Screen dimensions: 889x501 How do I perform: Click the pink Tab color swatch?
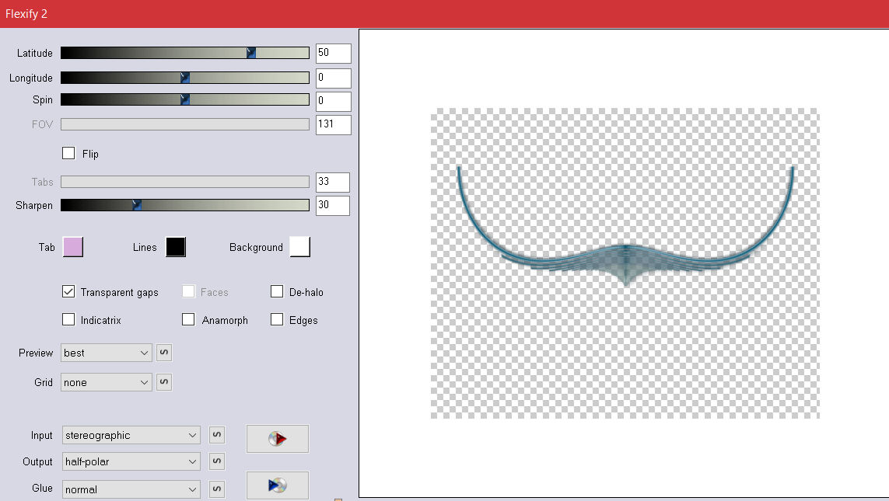click(72, 247)
